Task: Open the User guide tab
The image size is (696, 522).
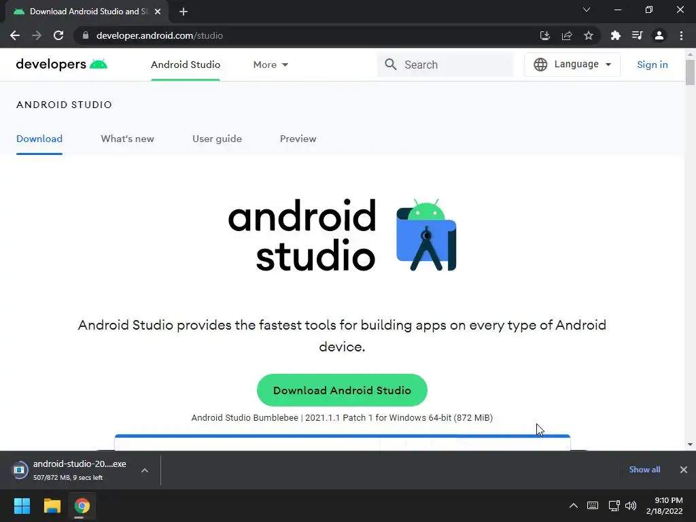Action: (x=217, y=139)
